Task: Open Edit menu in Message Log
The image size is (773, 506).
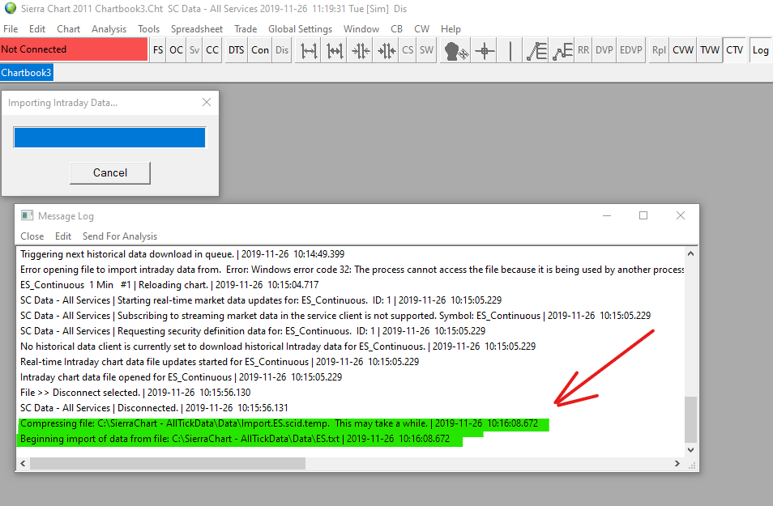Action: (63, 236)
